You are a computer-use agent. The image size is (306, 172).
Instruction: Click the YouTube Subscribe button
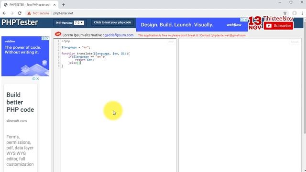coord(278,26)
